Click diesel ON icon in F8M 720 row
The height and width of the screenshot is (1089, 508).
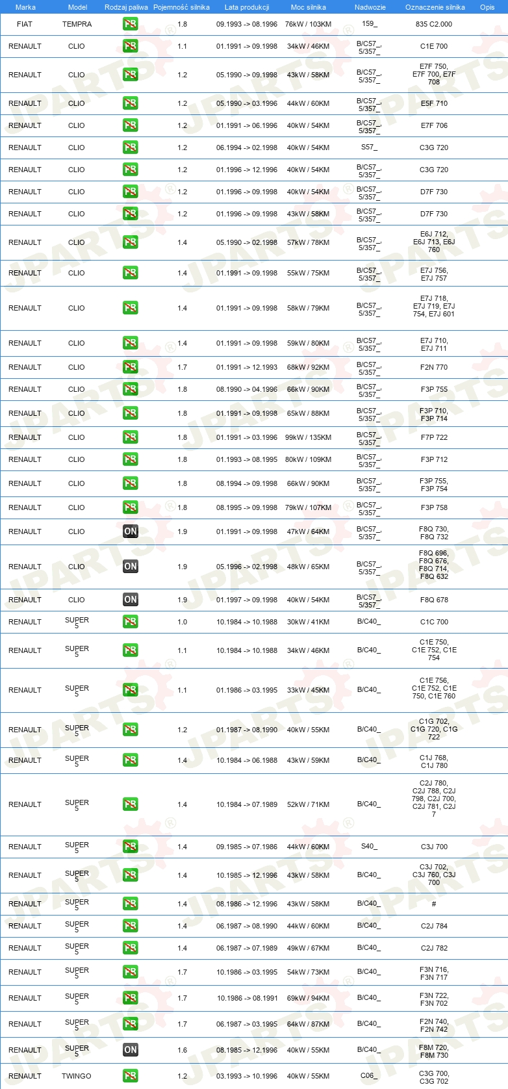pyautogui.click(x=131, y=1050)
